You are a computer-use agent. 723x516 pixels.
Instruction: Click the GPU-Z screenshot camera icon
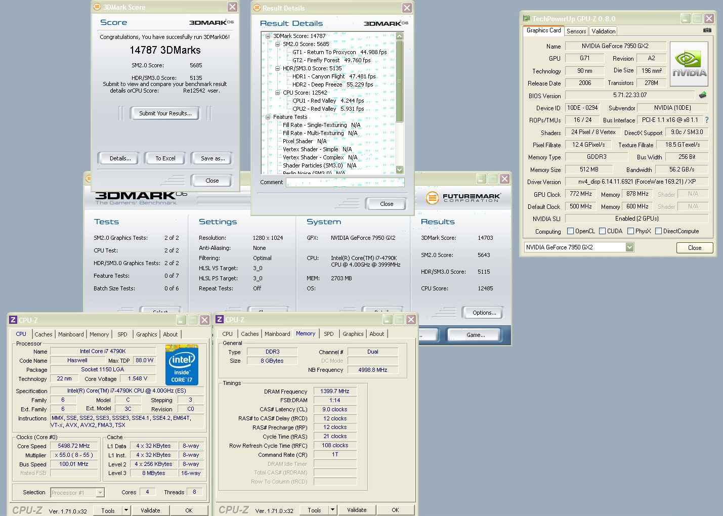pos(707,30)
